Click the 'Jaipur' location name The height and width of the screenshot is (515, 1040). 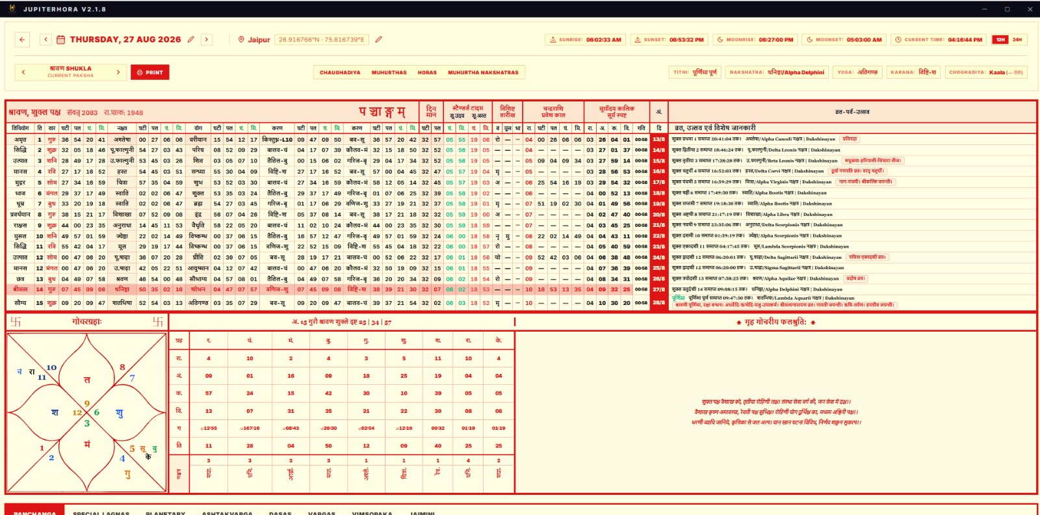(x=259, y=40)
